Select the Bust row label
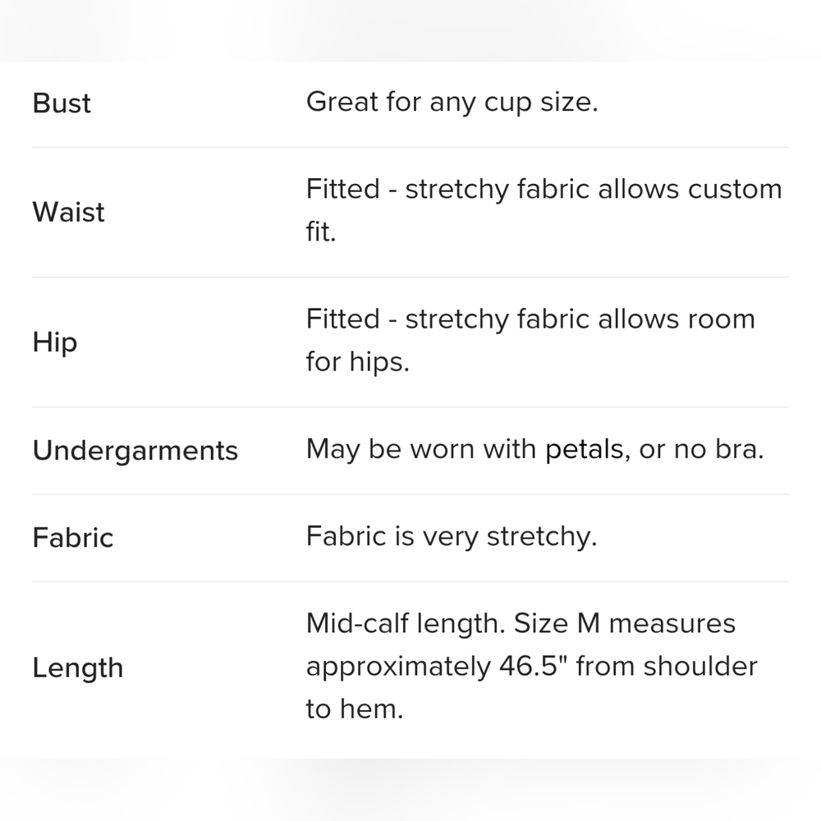Screen dimensions: 821x821 point(62,103)
